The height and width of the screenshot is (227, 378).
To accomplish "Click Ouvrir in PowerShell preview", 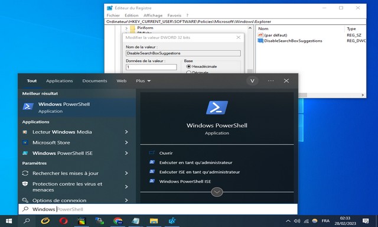I will coord(166,153).
